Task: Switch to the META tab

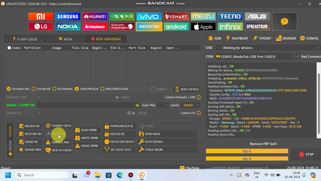Action: pos(65,39)
